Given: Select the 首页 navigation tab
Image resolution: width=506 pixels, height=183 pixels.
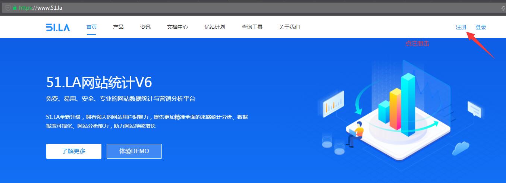Looking at the screenshot, I should click(92, 27).
